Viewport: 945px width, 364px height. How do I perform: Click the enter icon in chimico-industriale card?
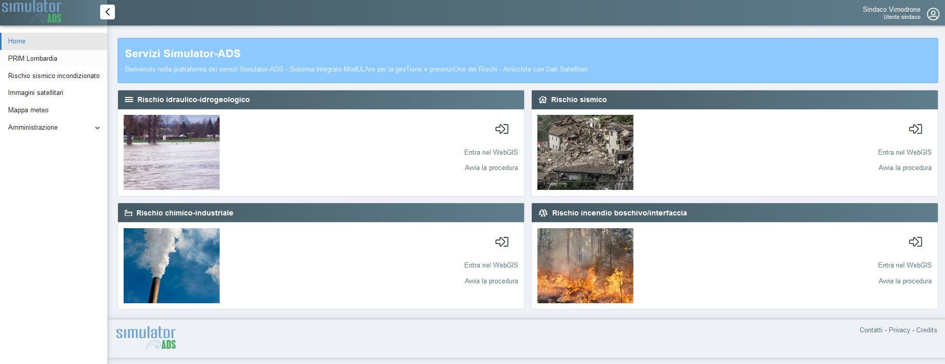[x=502, y=241]
